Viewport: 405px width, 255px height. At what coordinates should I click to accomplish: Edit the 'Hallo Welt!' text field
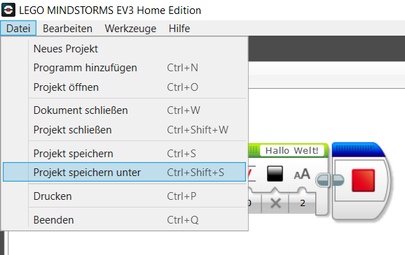[x=291, y=150]
